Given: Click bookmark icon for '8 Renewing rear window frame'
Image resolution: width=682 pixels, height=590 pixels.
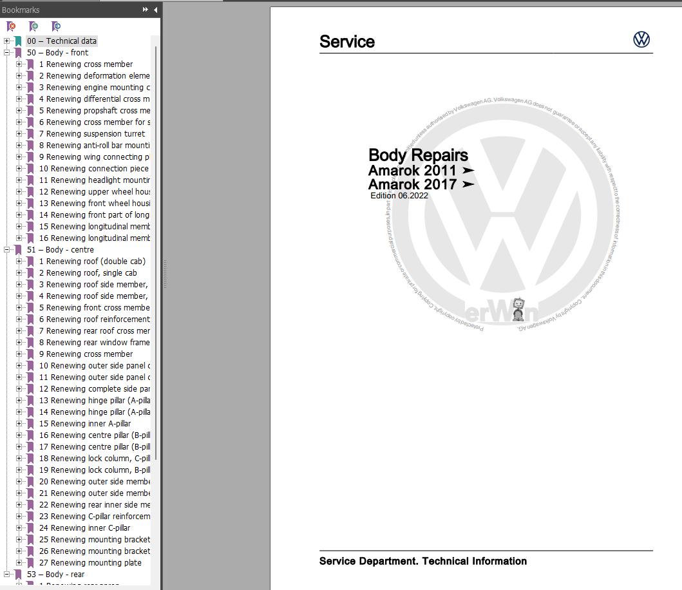Looking at the screenshot, I should 30,343.
